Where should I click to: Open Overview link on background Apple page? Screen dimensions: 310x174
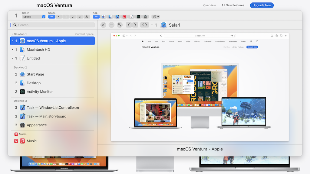tap(209, 5)
